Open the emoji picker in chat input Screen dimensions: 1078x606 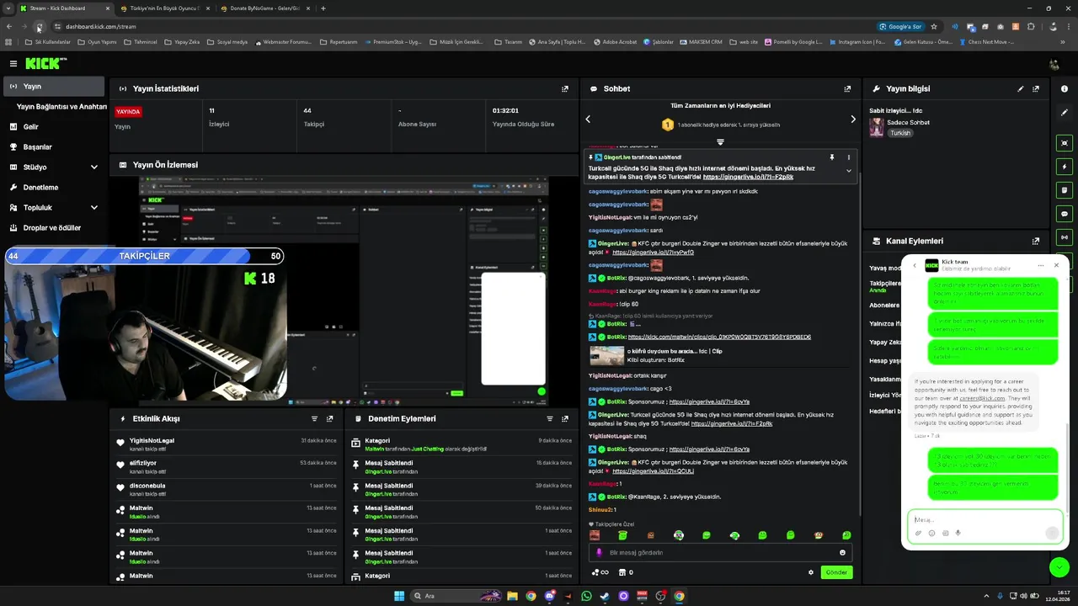tap(842, 552)
